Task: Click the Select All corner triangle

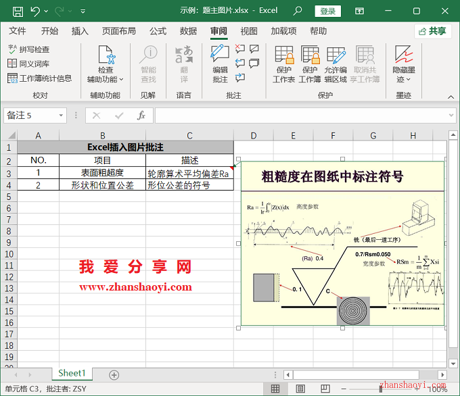Action: pyautogui.click(x=11, y=135)
